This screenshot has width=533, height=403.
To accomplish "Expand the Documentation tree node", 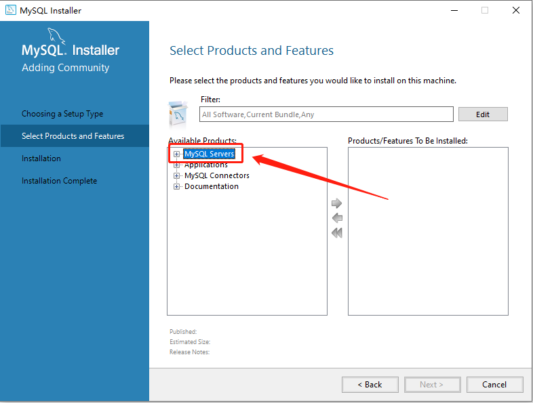I will click(x=176, y=186).
